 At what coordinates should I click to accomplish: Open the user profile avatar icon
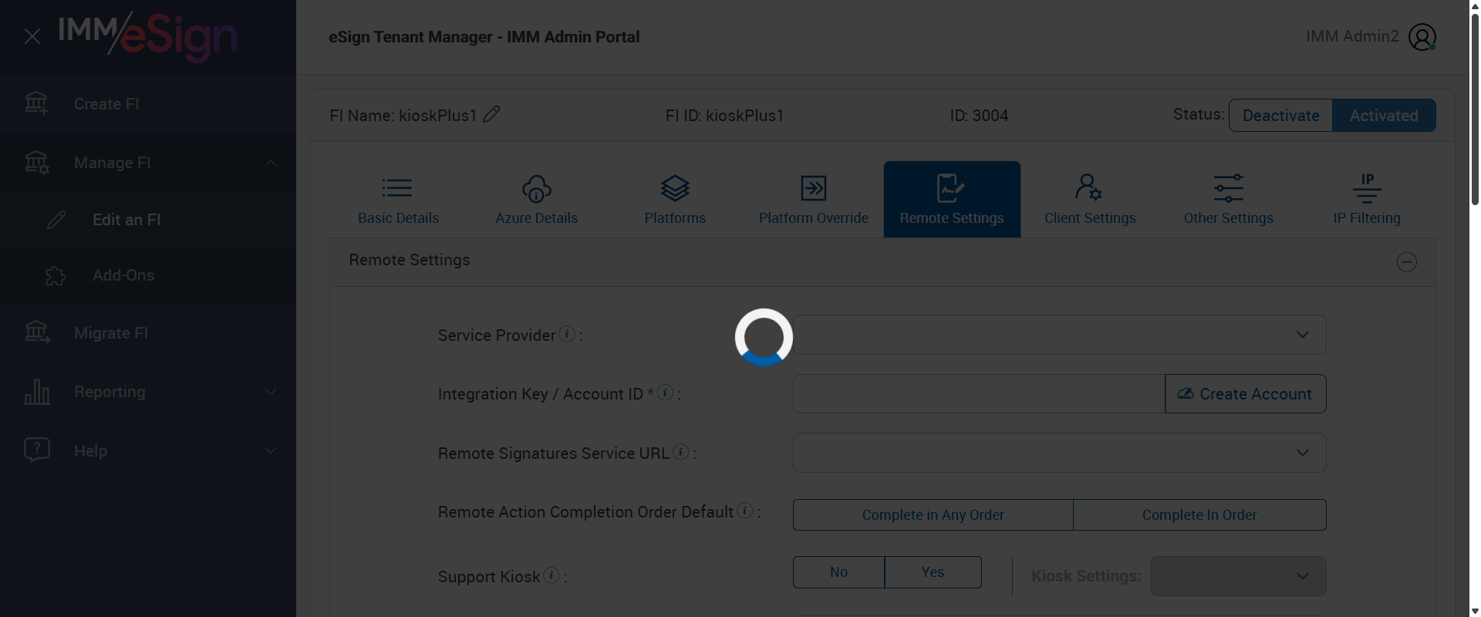pyautogui.click(x=1422, y=37)
